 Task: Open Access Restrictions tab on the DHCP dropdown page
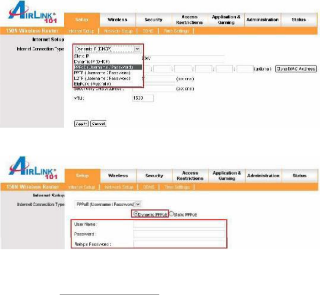tap(189, 19)
